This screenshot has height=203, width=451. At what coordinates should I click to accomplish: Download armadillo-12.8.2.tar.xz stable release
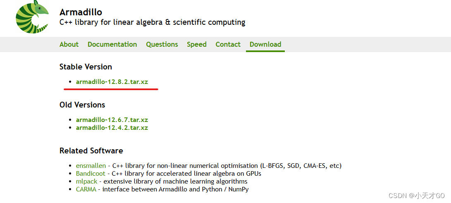click(112, 82)
